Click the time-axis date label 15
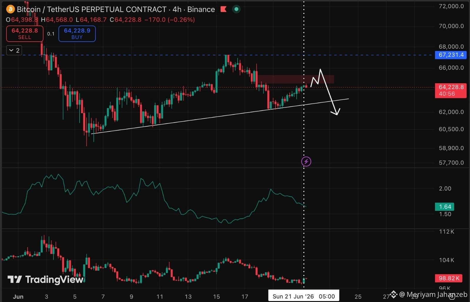Viewport: 470px width, 302px height. (x=216, y=297)
